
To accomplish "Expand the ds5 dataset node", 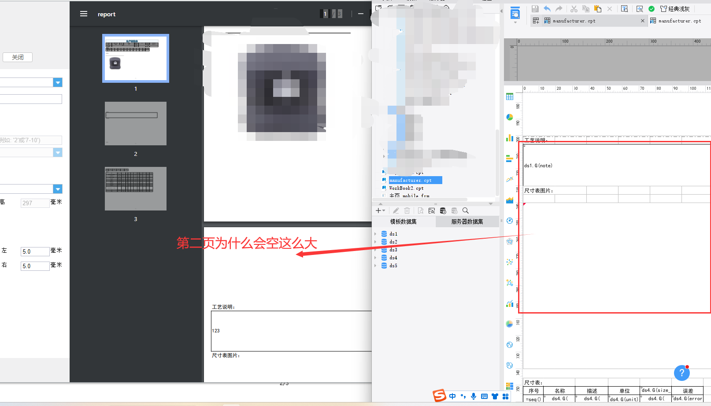I will click(x=375, y=266).
